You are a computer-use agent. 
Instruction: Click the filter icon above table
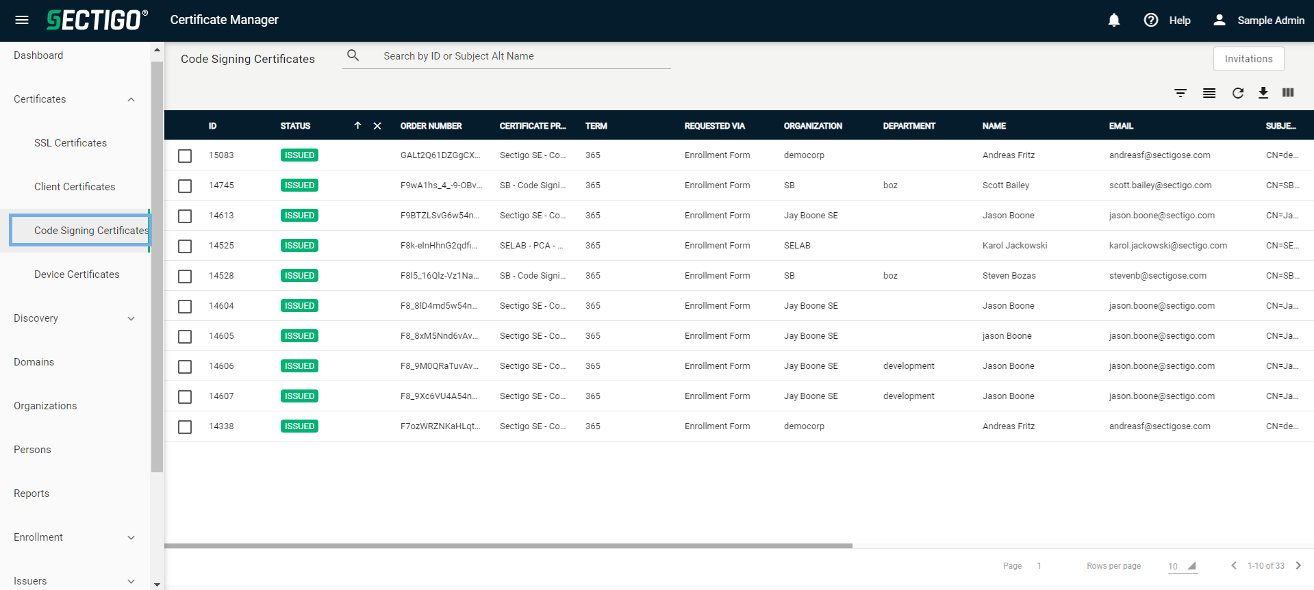point(1180,93)
